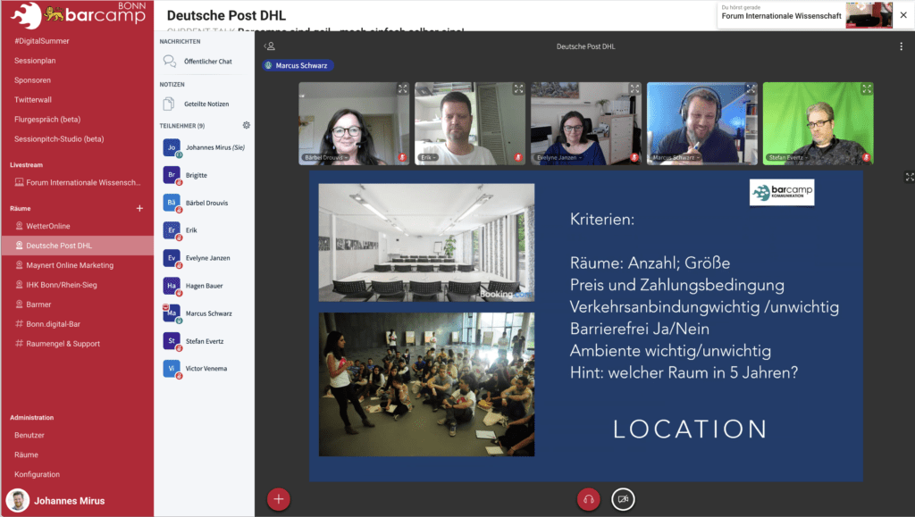Select Johannes Mirus avatar in participants
This screenshot has width=915, height=517.
[172, 147]
